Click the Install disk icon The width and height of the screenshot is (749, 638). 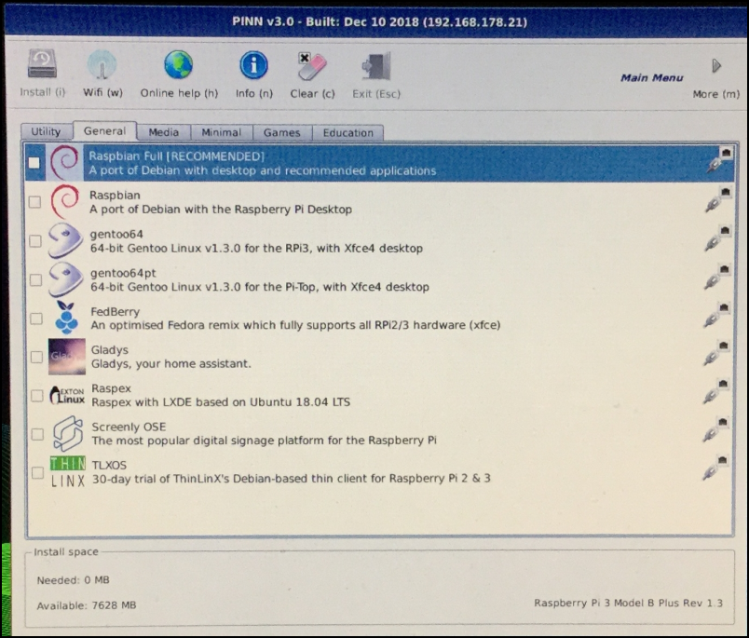[x=42, y=63]
